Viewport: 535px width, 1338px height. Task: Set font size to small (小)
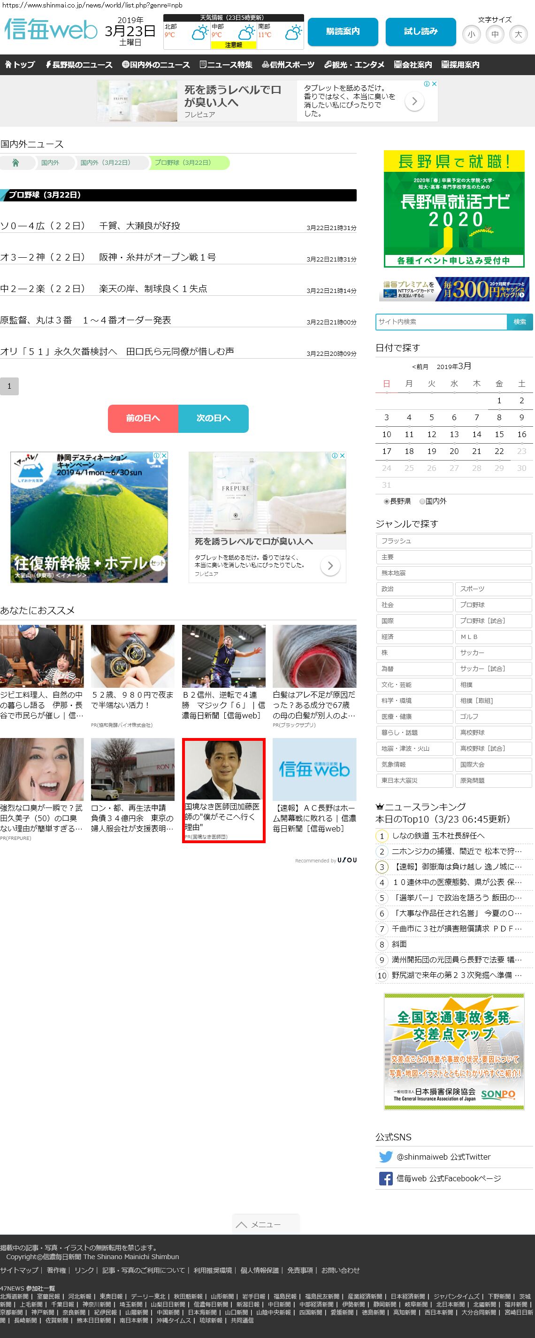(x=471, y=35)
